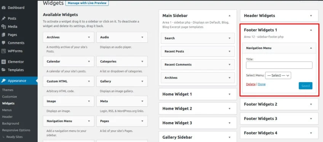
Task: Click the Manage with Live Preview button
Action: click(87, 3)
